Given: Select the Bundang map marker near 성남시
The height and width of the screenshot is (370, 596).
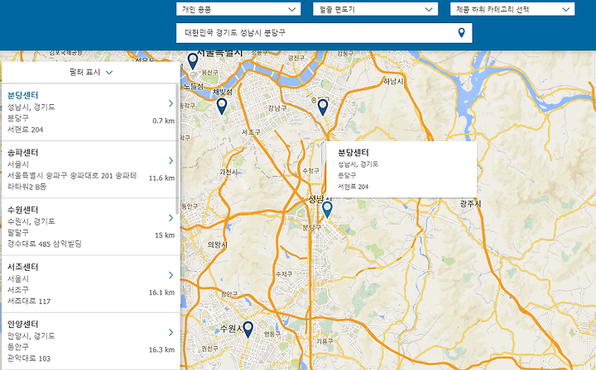Looking at the screenshot, I should point(327,210).
